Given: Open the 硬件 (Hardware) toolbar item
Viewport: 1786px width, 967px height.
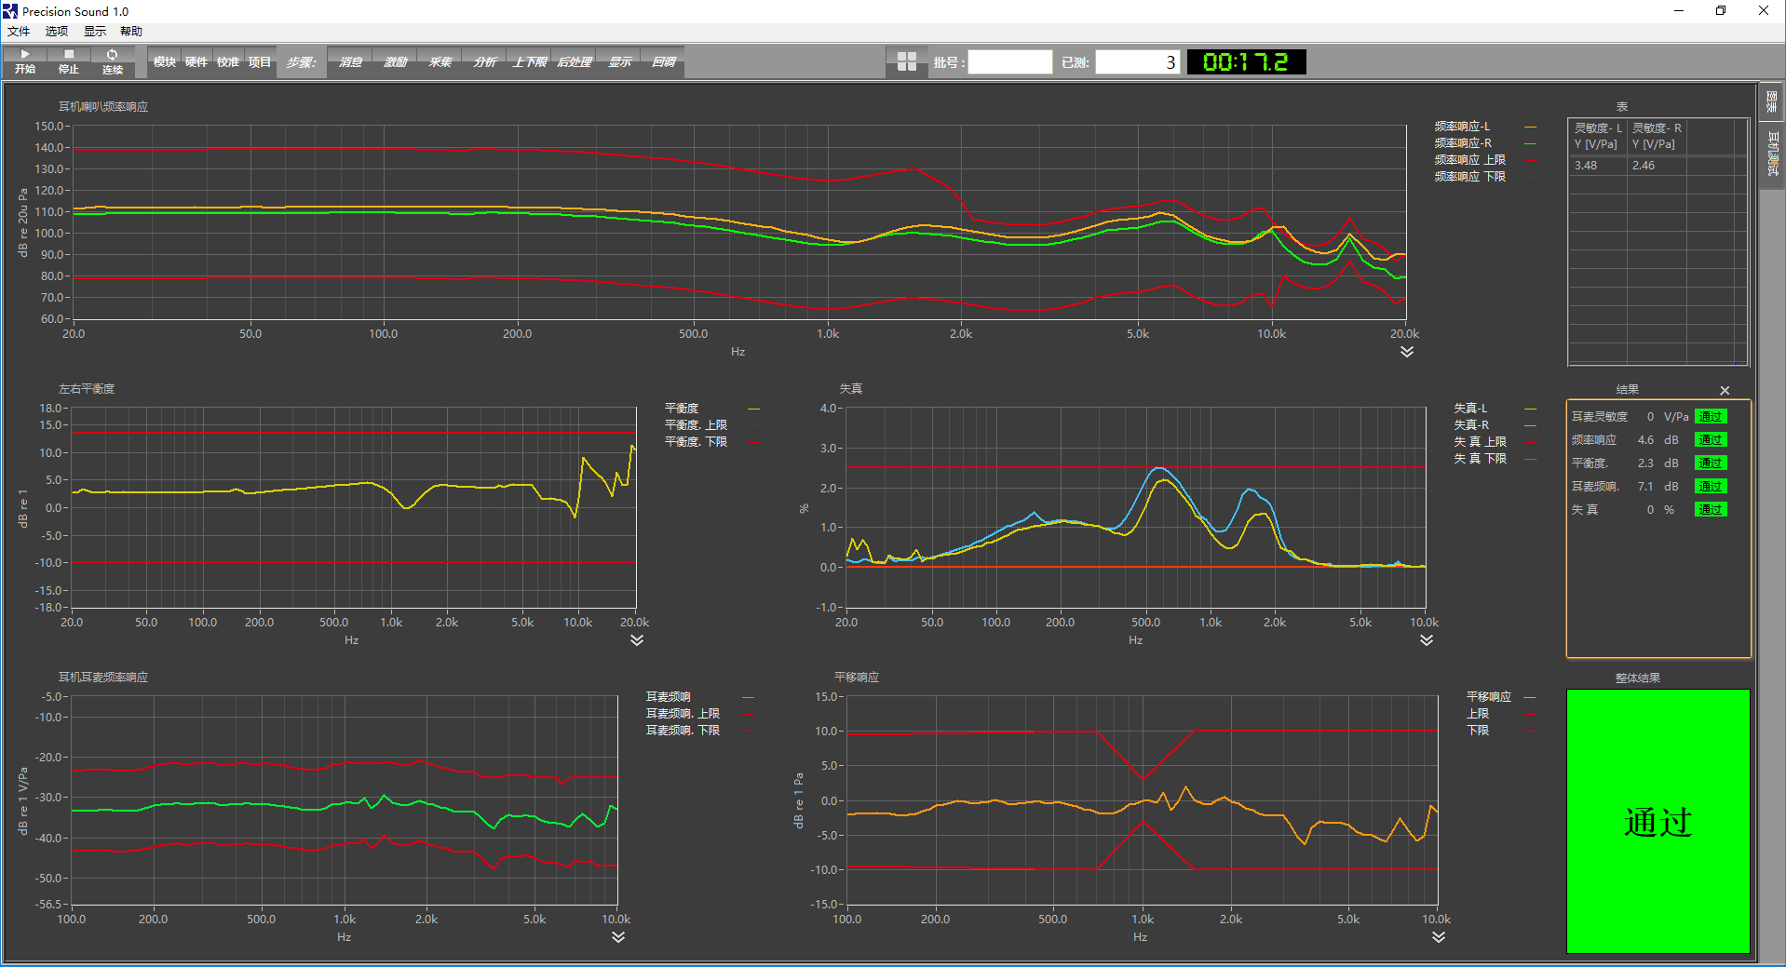Looking at the screenshot, I should coord(196,62).
